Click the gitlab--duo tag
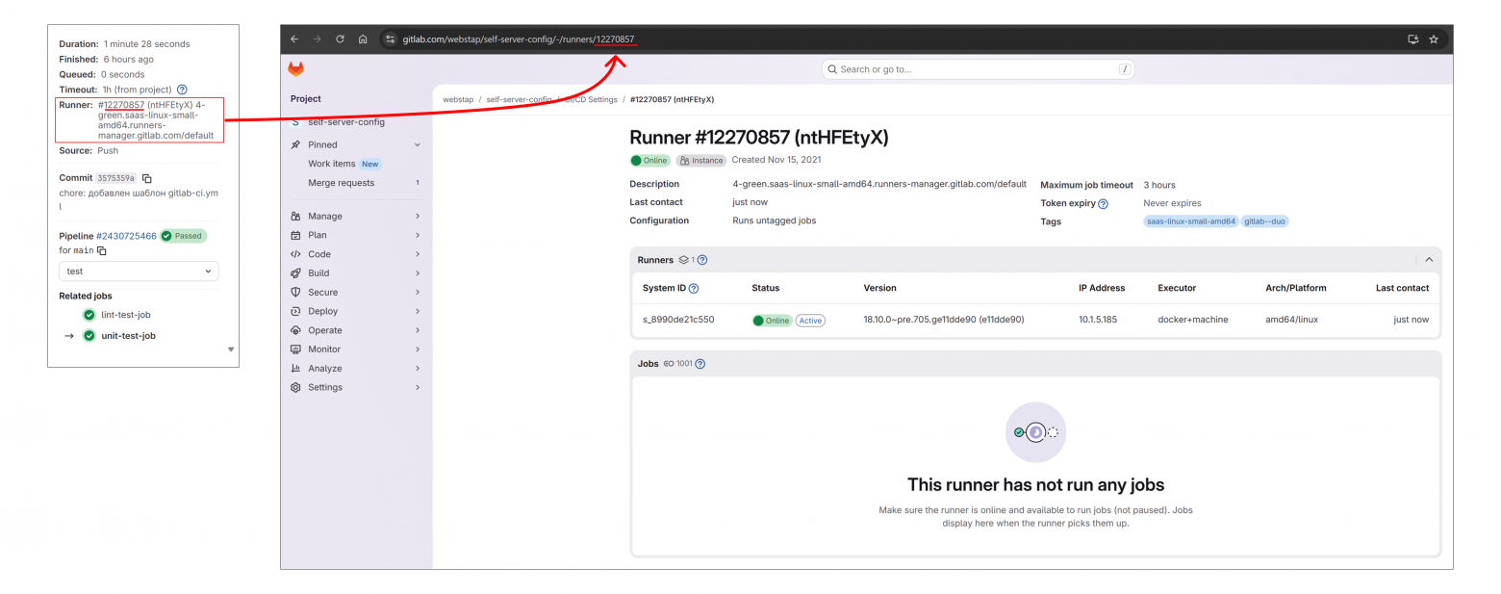 pos(1265,221)
